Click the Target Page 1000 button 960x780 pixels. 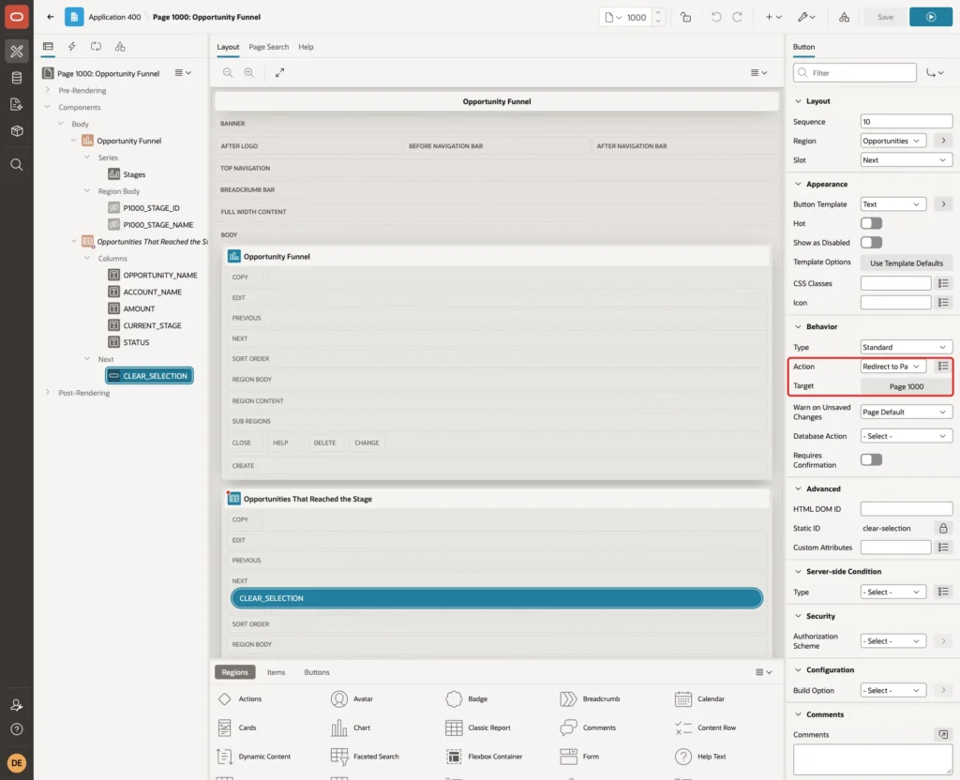click(x=907, y=386)
